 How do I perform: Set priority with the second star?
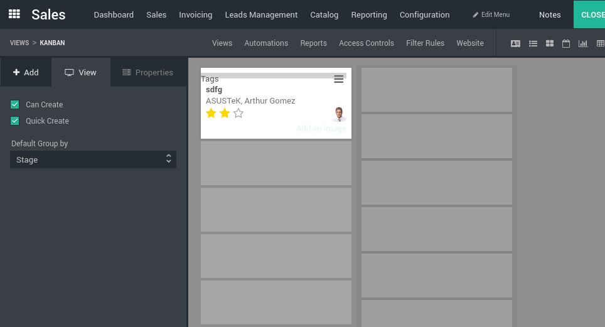[225, 113]
